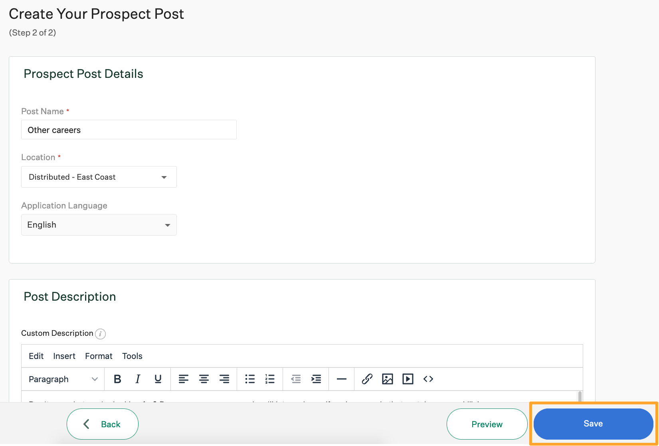Screen dimensions: 659x446
Task: Insert a horizontal divider line
Action: 341,379
